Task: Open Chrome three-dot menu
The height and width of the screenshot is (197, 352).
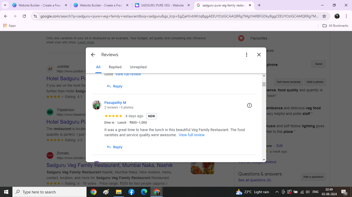Action: [x=347, y=16]
